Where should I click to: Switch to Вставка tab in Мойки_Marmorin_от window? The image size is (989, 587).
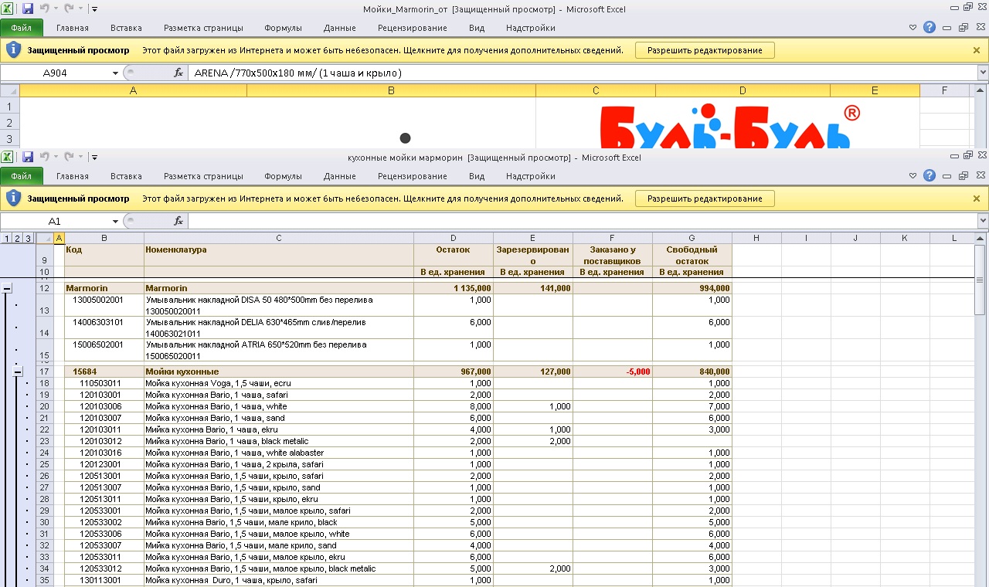126,28
